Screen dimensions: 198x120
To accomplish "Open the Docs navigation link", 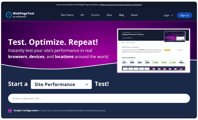I will point(109,15).
